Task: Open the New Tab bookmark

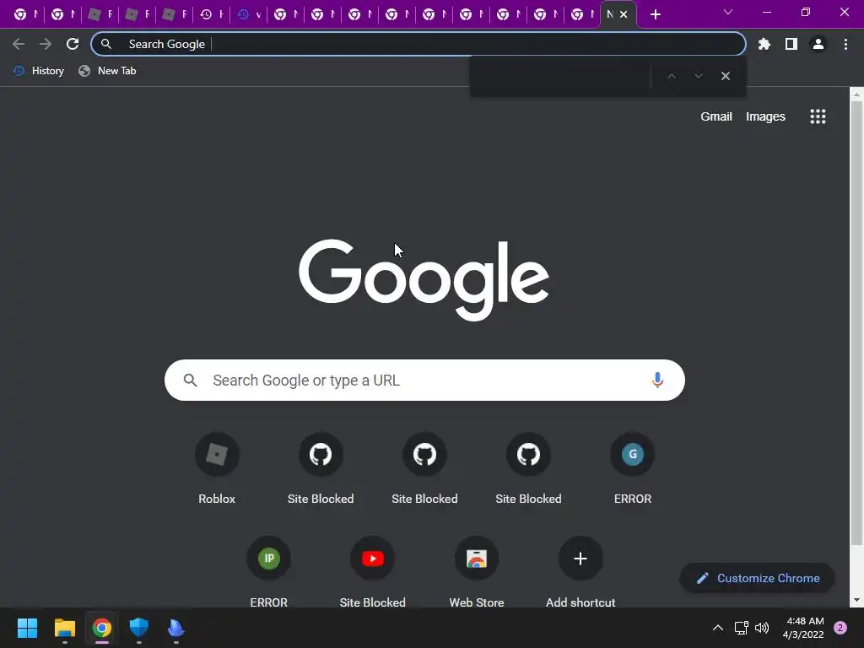Action: pos(107,71)
